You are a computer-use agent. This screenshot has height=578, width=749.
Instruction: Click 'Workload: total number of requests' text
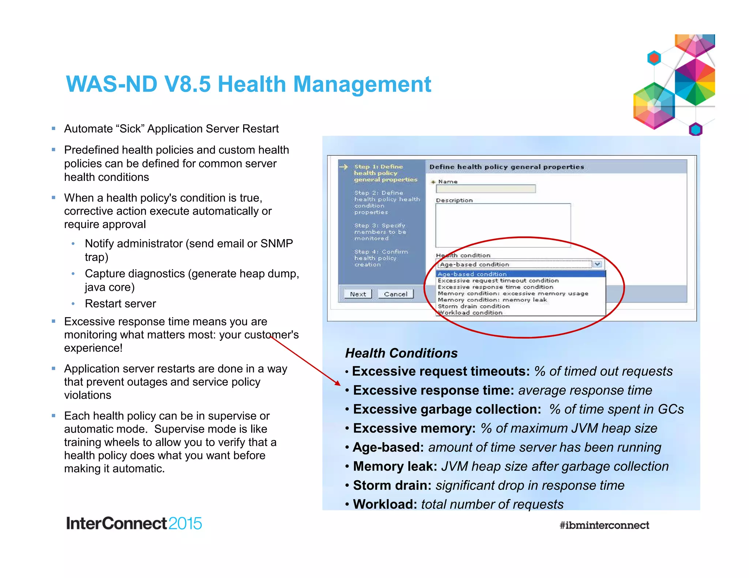(458, 504)
